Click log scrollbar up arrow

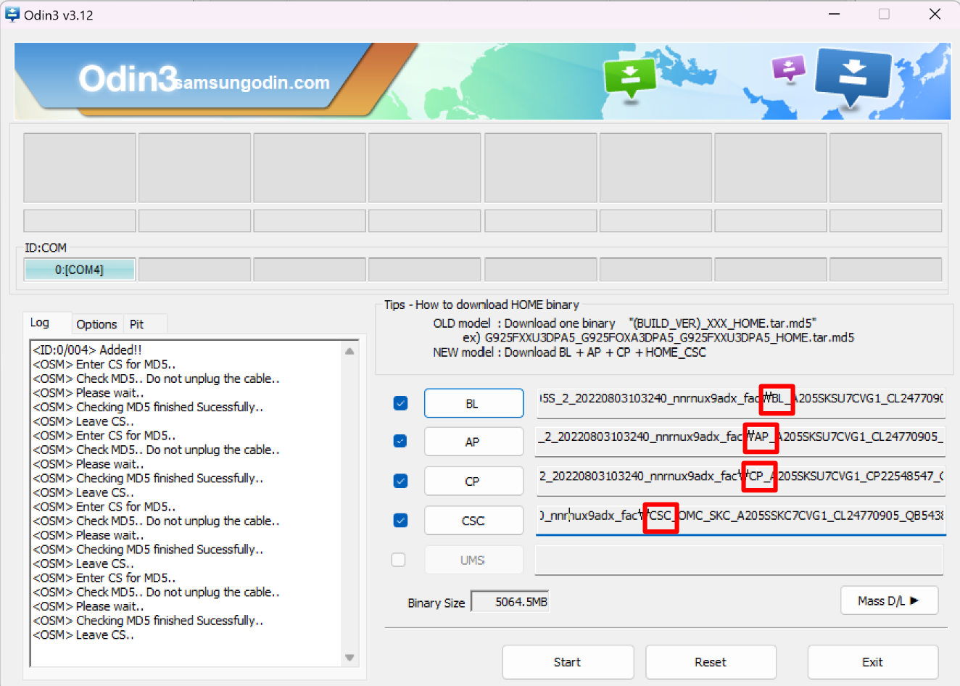pyautogui.click(x=349, y=351)
